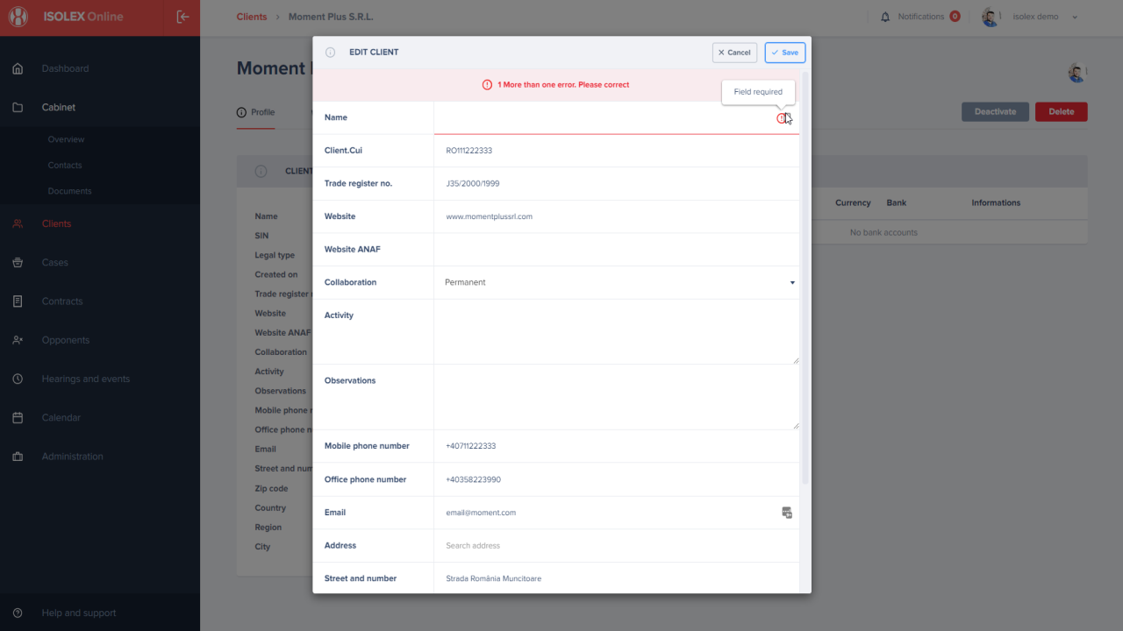
Task: Click the Notifications label
Action: [921, 17]
